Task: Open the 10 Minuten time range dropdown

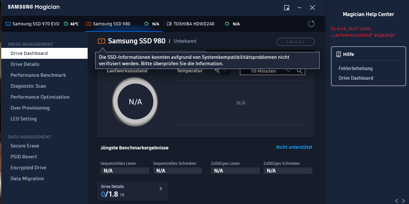Action: [267, 71]
